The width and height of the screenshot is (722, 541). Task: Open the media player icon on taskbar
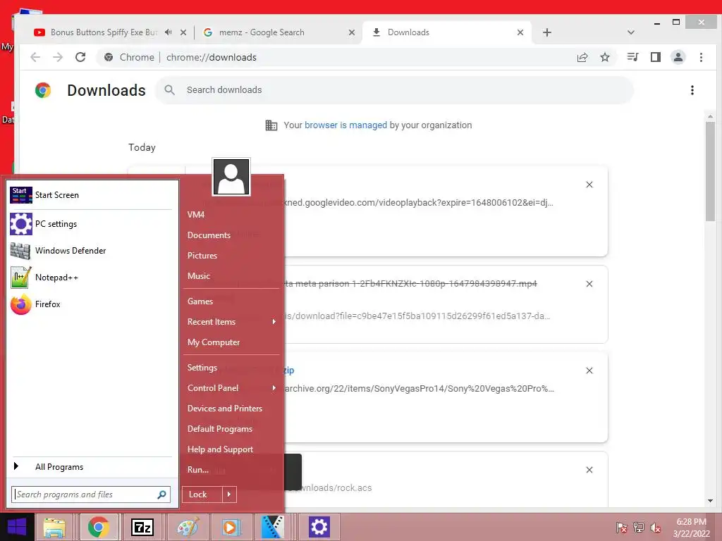click(231, 527)
